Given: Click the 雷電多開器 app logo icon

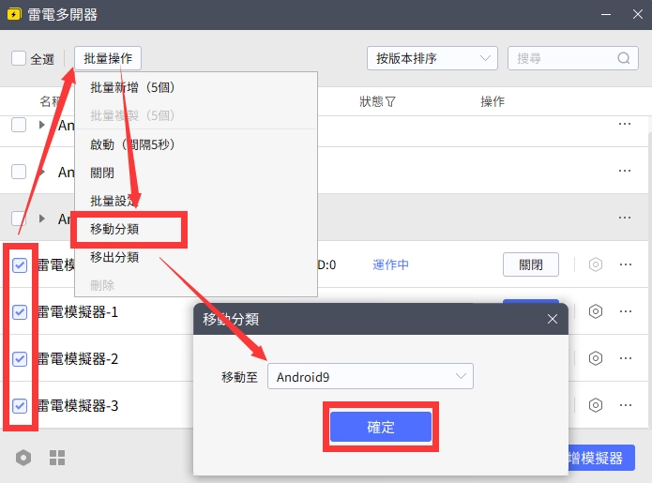Looking at the screenshot, I should pos(14,15).
